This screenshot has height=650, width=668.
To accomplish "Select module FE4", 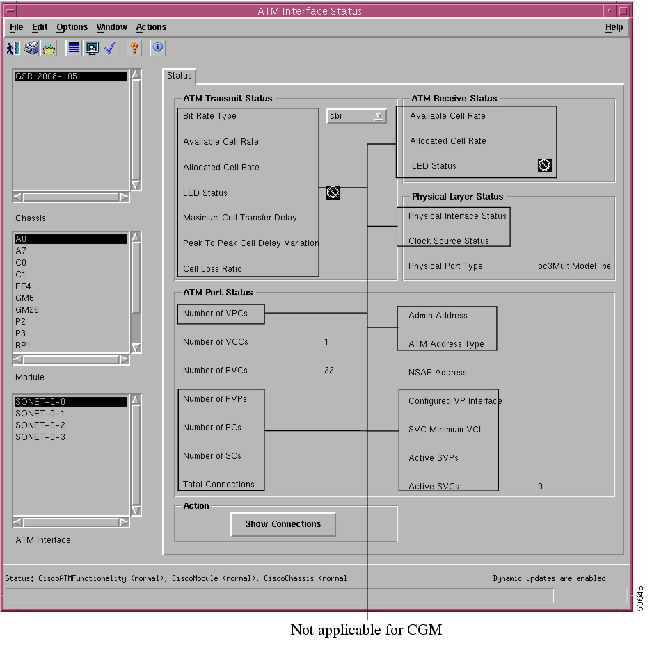I will coord(70,286).
